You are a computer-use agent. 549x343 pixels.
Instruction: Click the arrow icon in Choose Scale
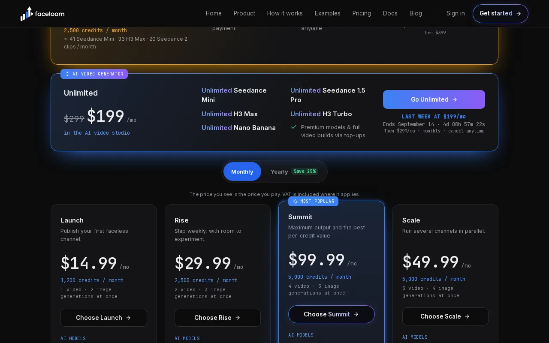(x=467, y=316)
